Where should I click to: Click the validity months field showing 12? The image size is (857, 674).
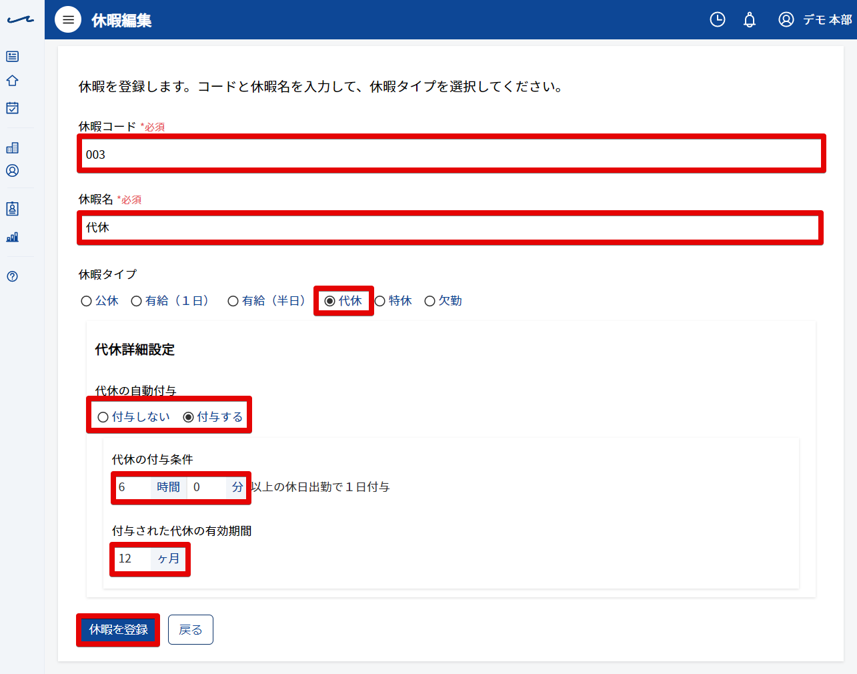click(132, 559)
